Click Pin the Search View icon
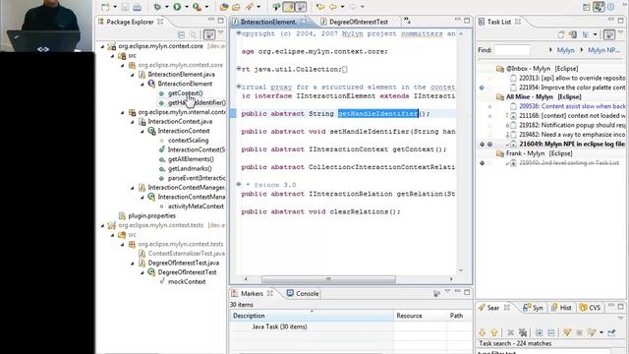The height and width of the screenshot is (354, 629). click(611, 332)
